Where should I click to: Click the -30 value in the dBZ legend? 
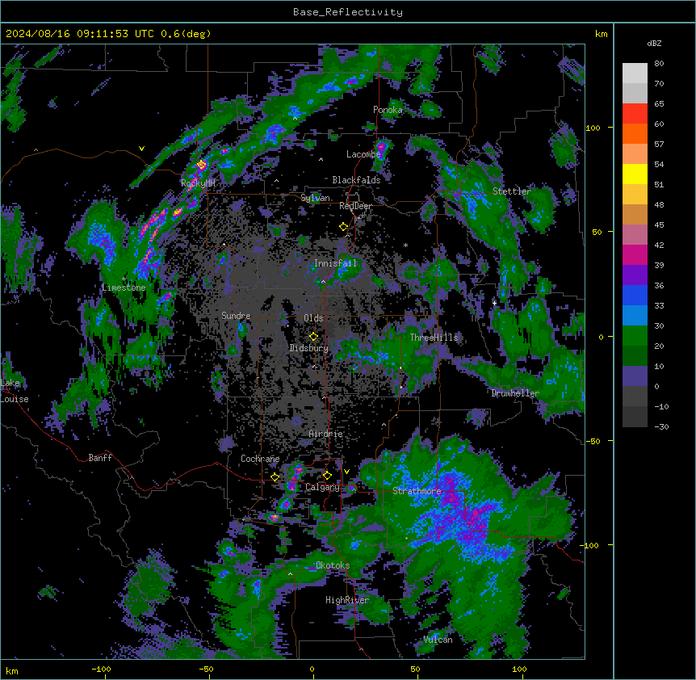click(661, 426)
